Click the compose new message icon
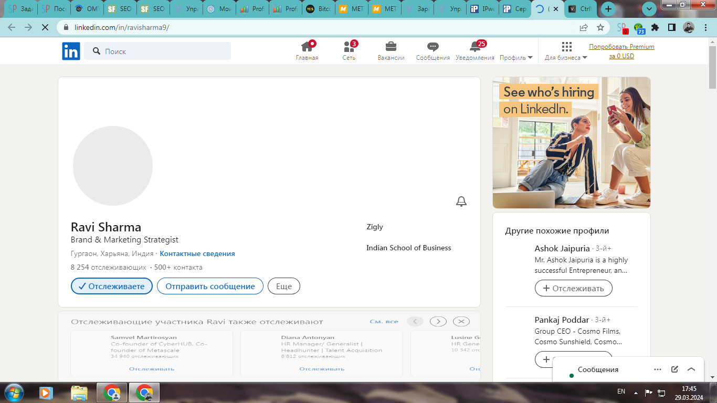The height and width of the screenshot is (403, 717). point(674,369)
